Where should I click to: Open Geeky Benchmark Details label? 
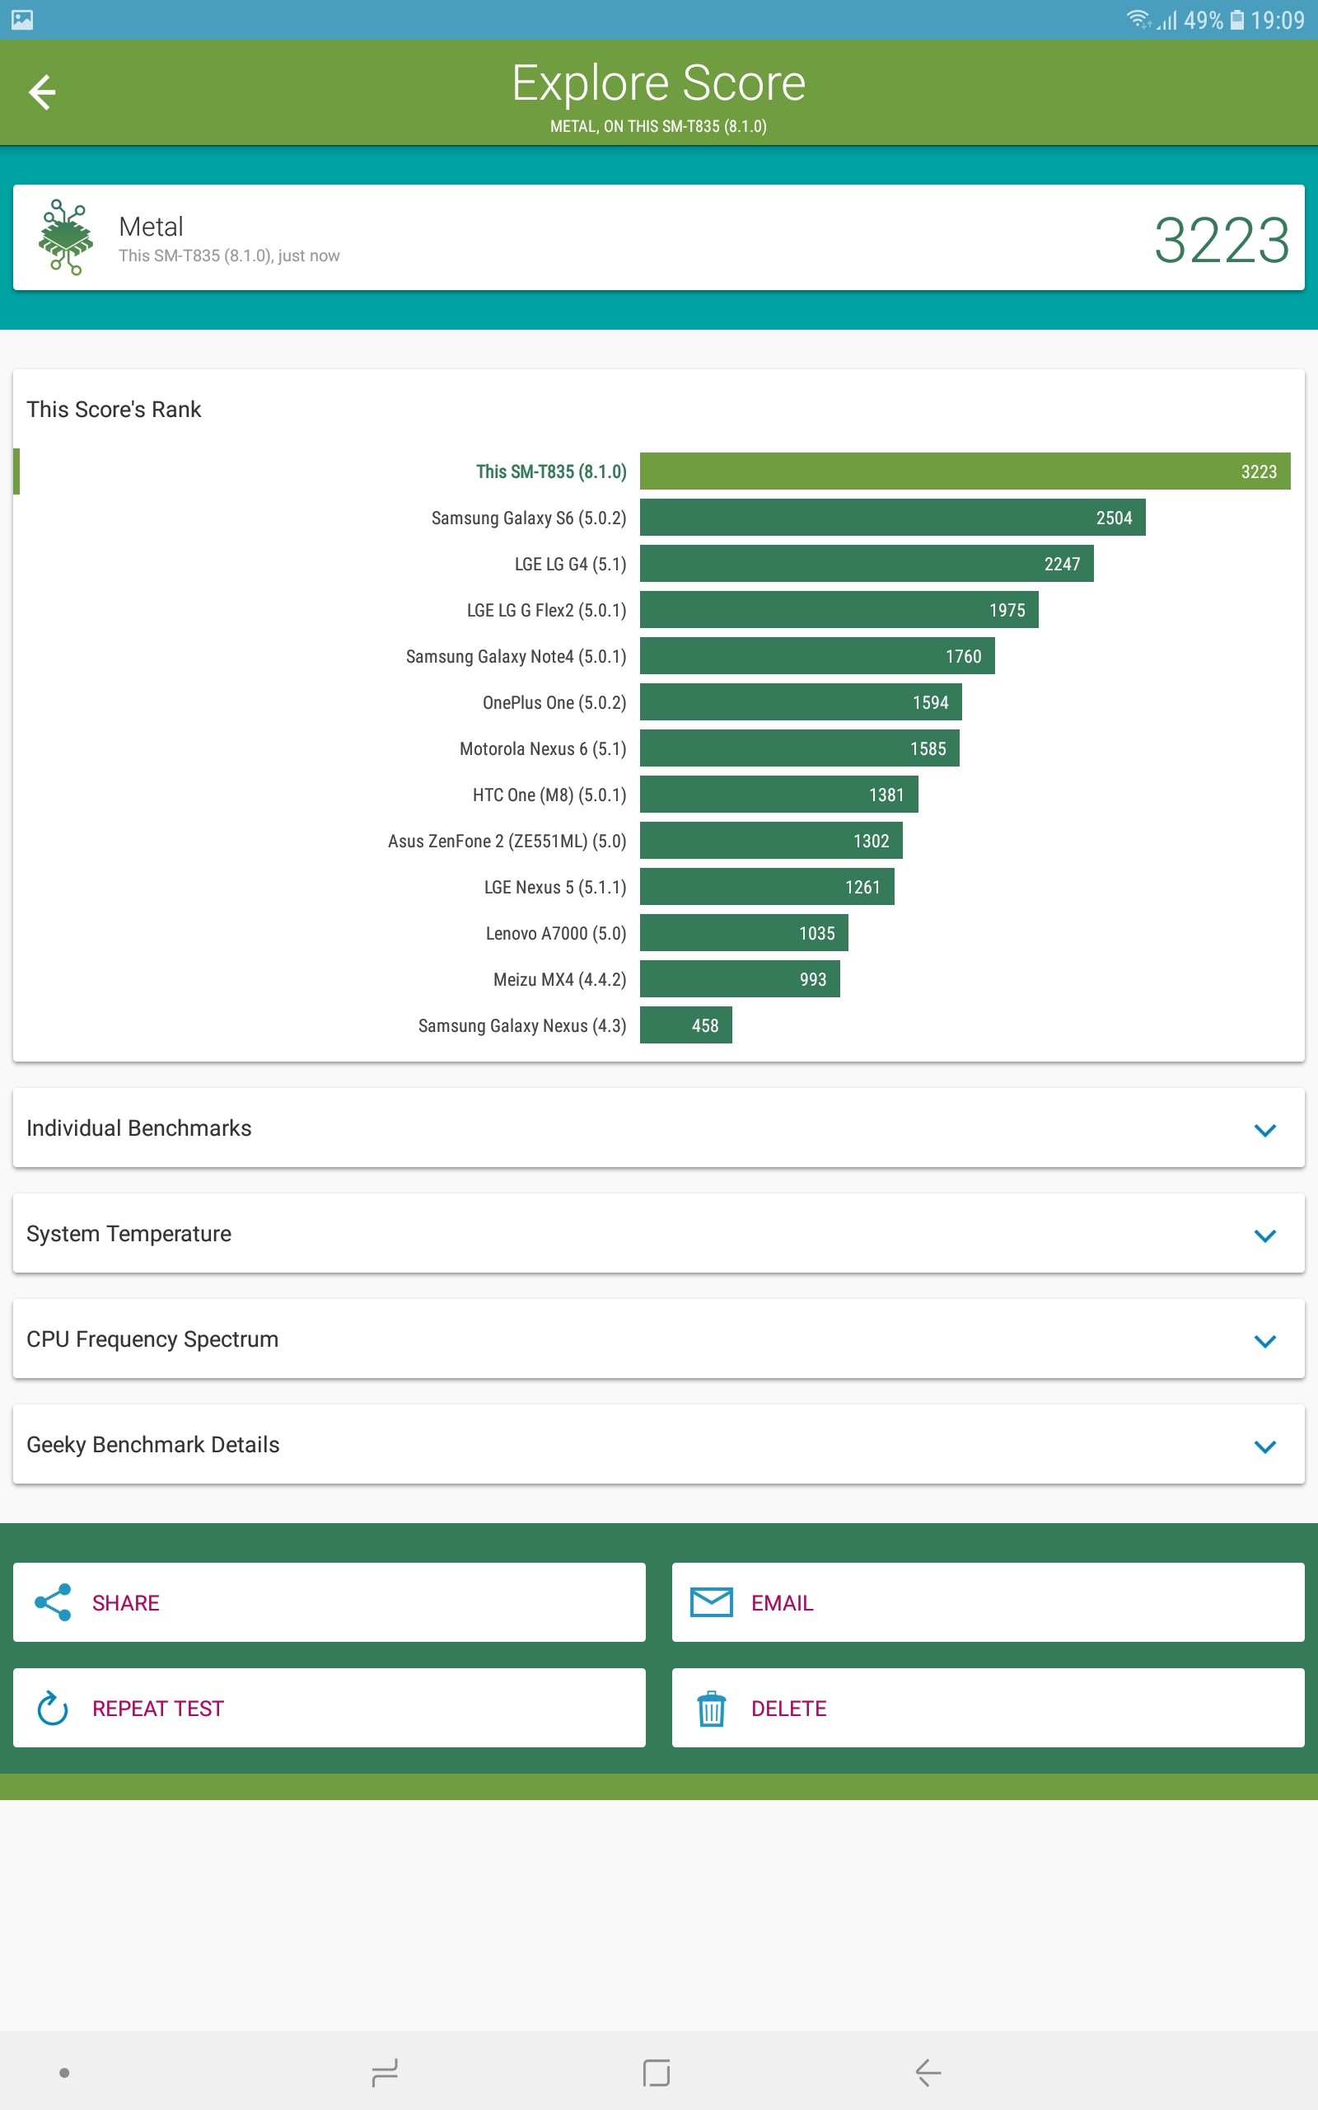pos(152,1445)
